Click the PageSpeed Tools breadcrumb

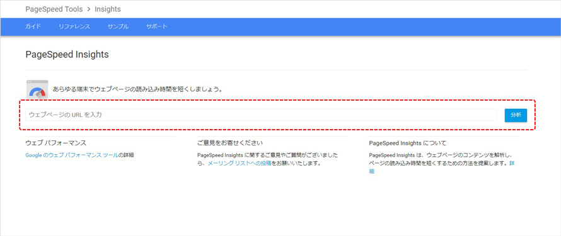[54, 9]
